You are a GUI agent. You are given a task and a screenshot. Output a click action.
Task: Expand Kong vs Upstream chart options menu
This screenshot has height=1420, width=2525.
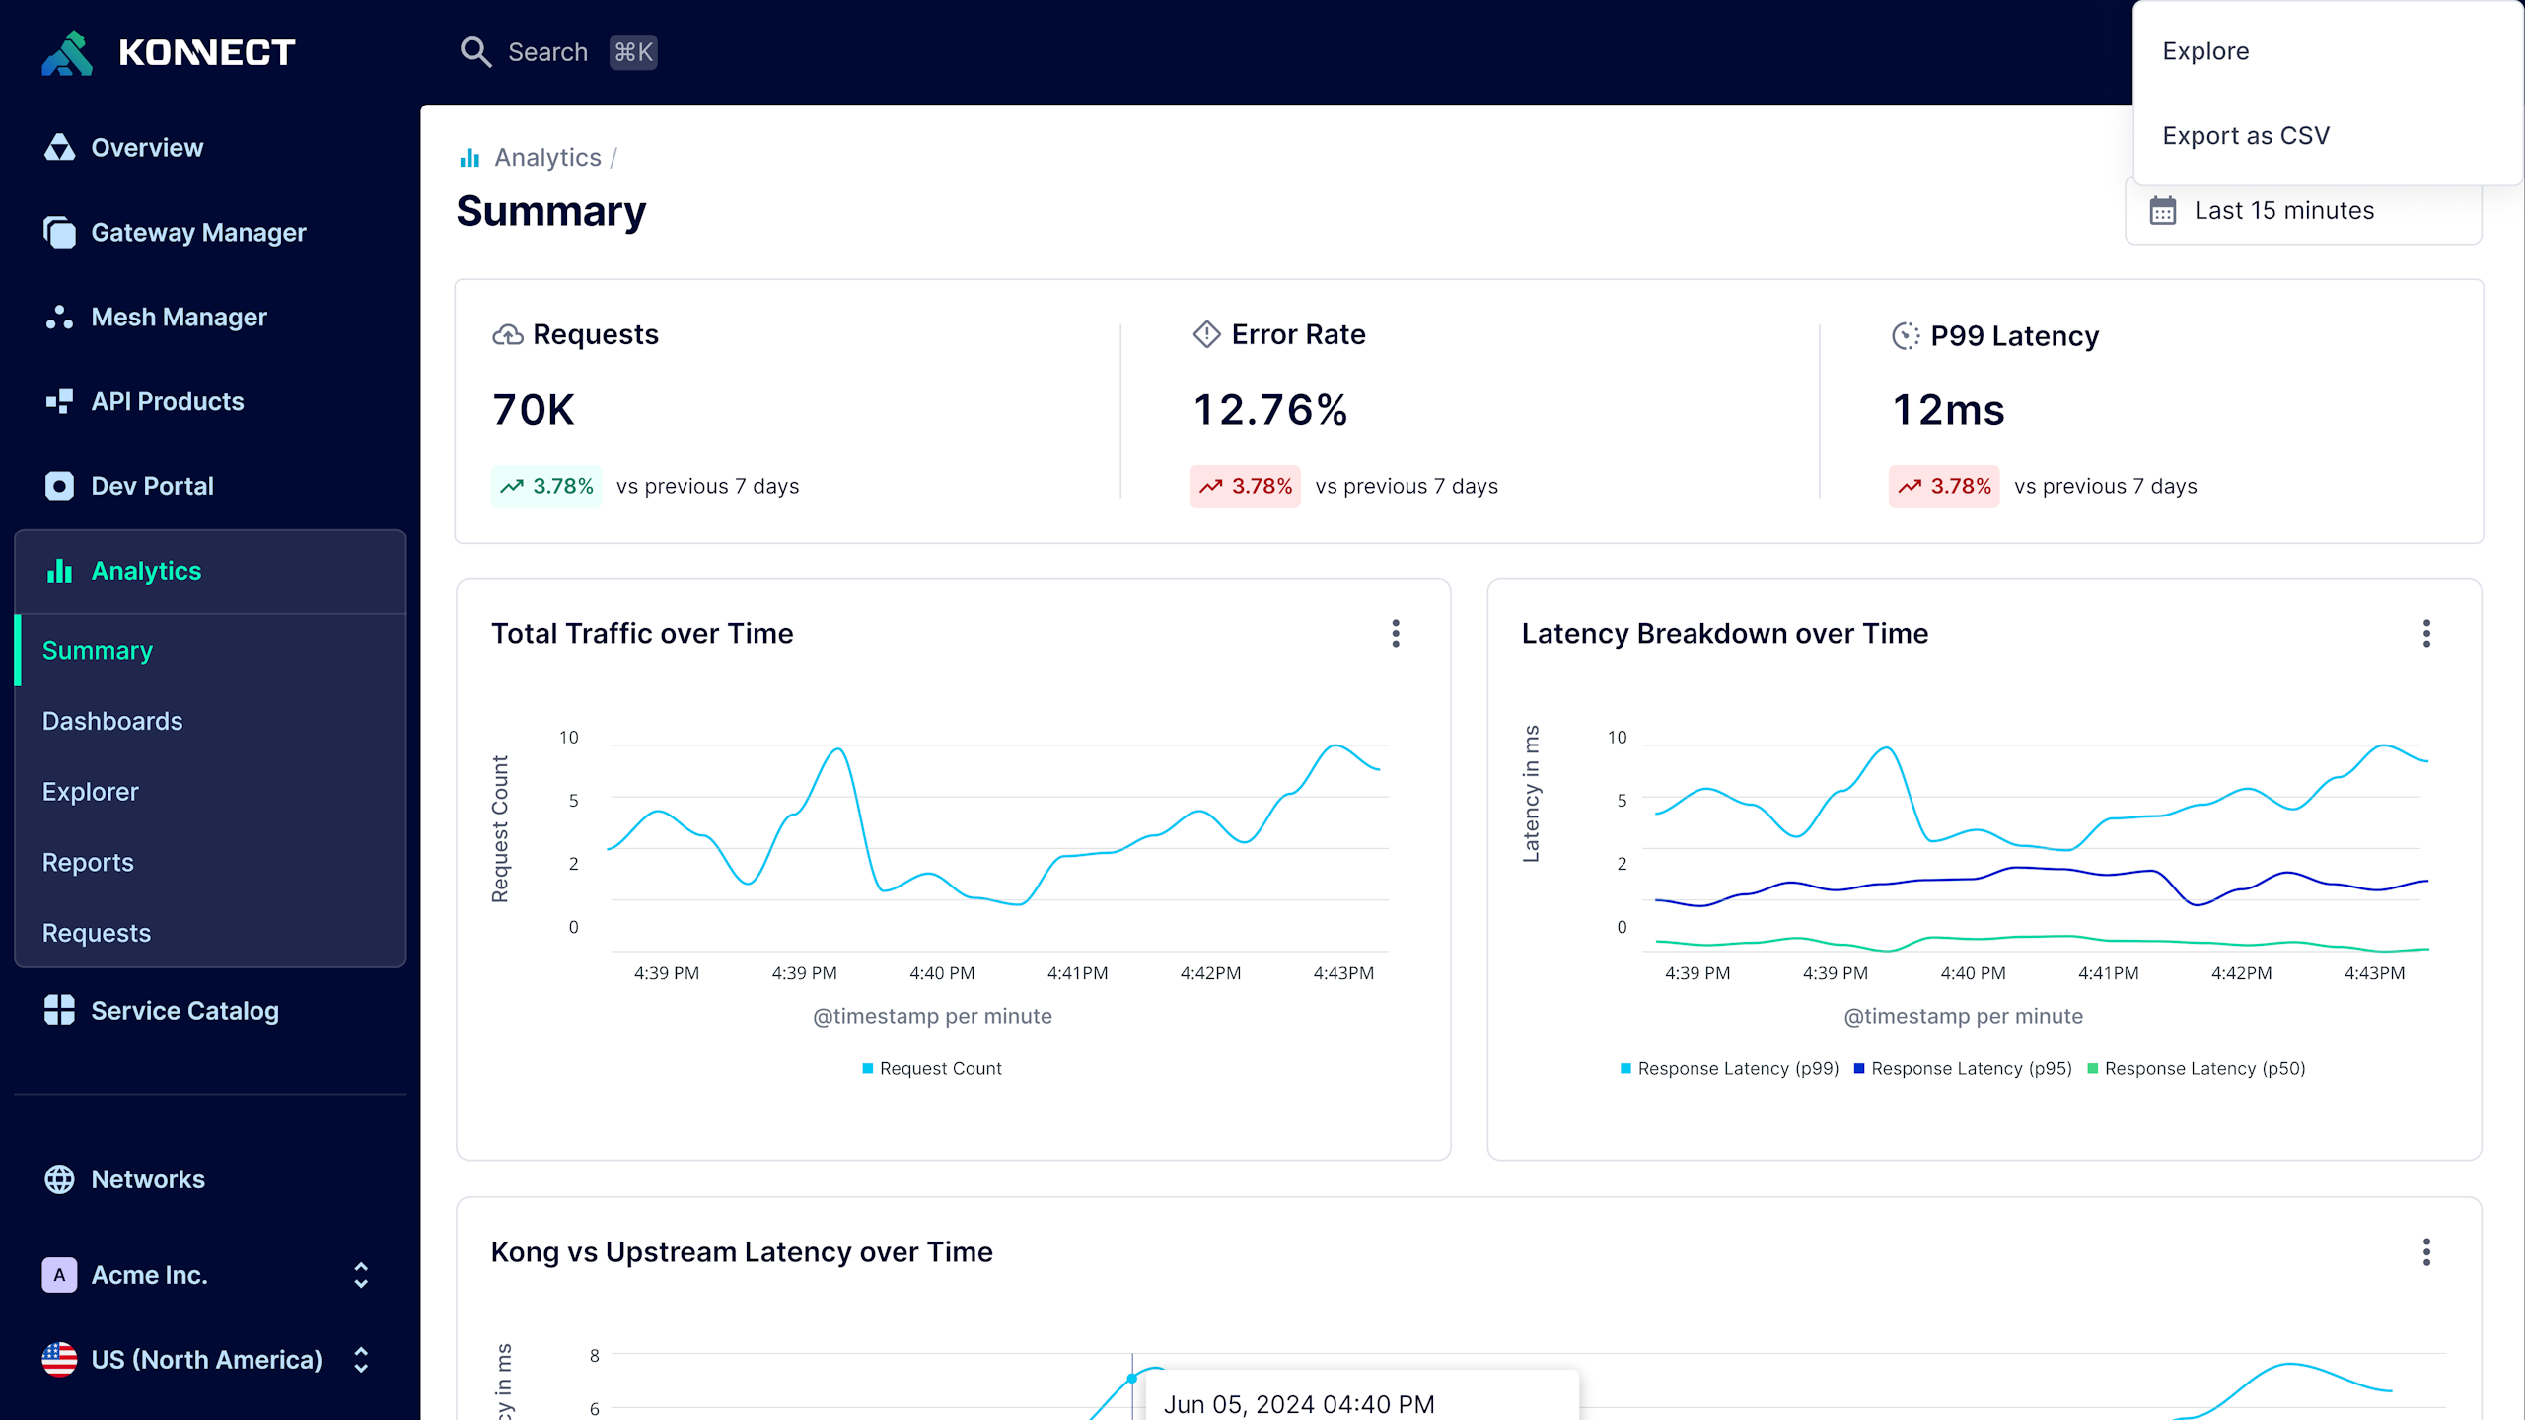tap(2426, 1252)
